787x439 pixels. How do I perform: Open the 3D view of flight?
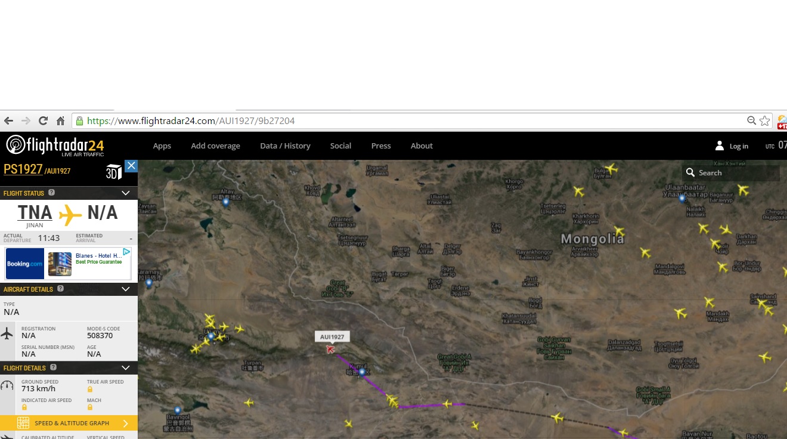click(113, 172)
